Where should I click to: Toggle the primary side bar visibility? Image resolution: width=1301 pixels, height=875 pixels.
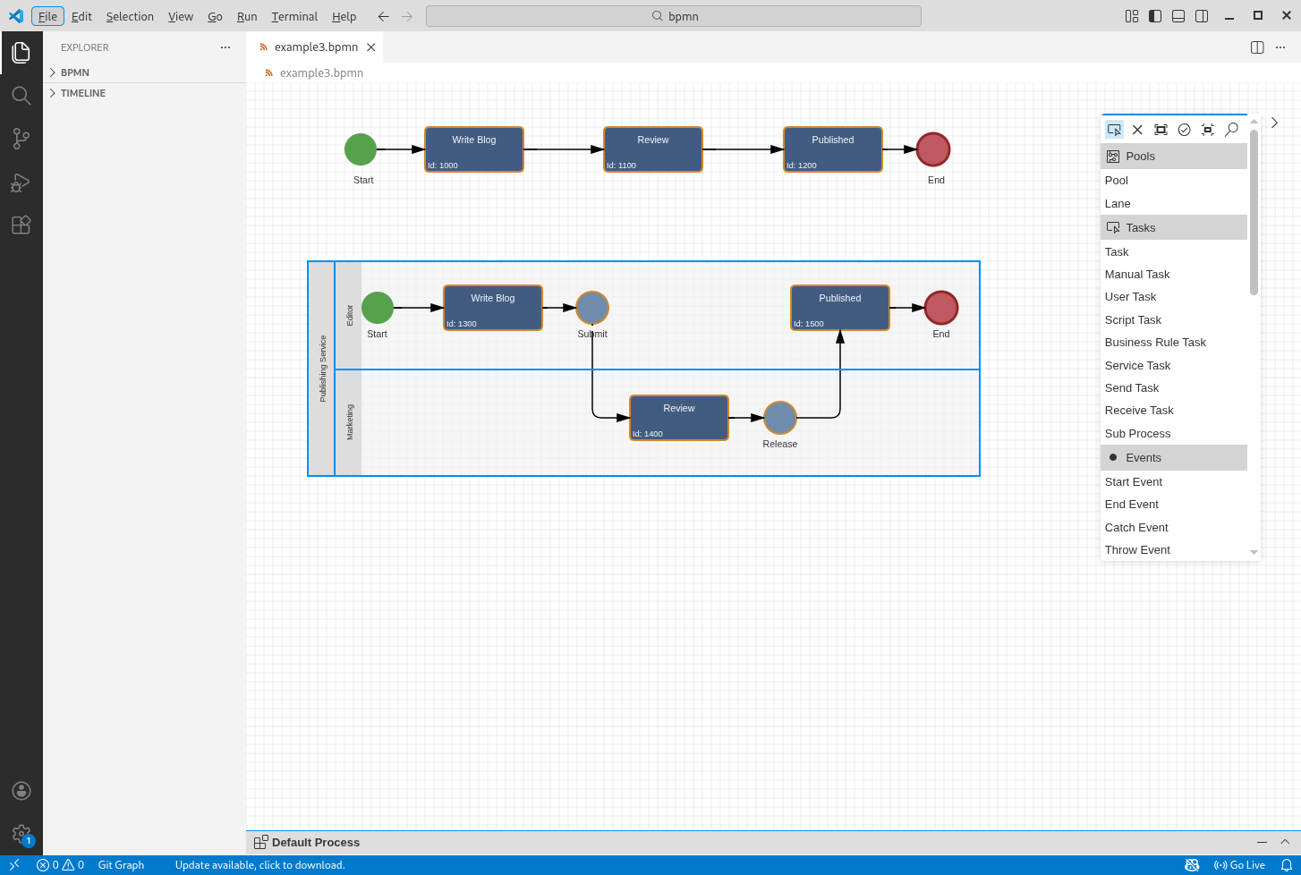[1155, 16]
